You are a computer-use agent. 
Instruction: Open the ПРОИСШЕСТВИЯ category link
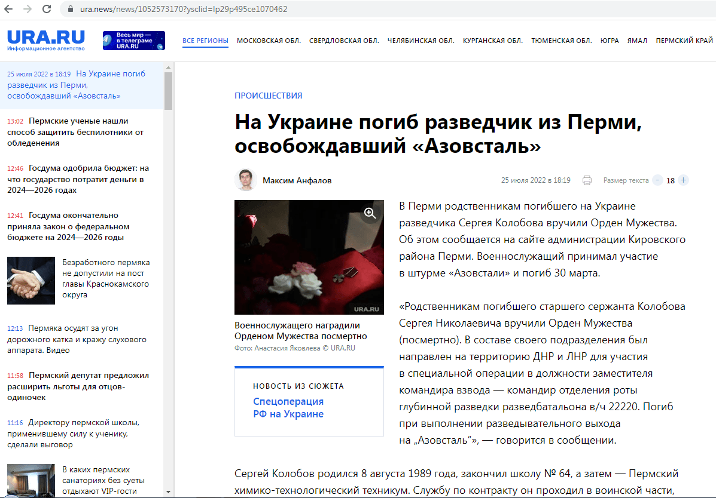click(269, 96)
